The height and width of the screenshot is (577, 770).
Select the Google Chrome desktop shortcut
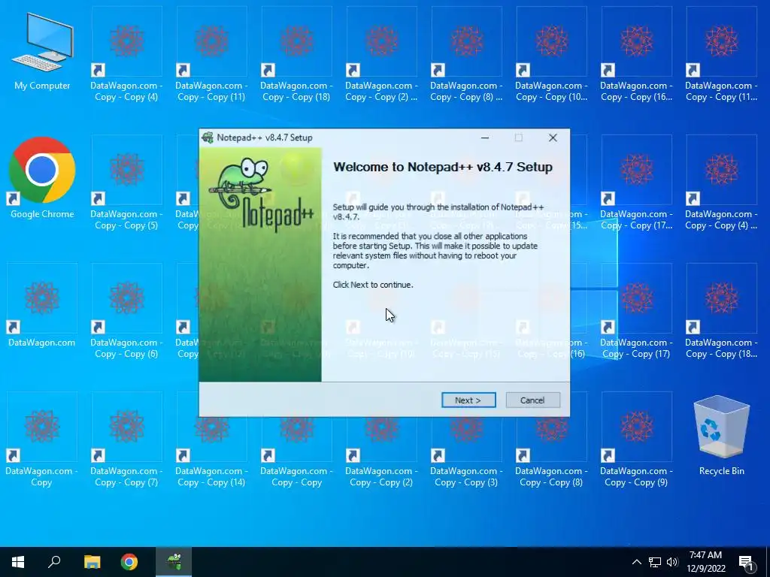[x=42, y=177]
